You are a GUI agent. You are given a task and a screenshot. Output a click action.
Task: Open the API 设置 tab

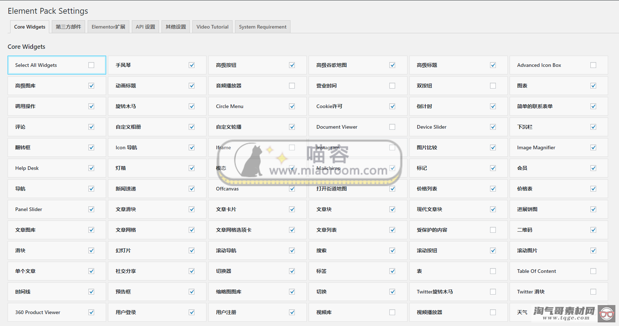(x=145, y=26)
